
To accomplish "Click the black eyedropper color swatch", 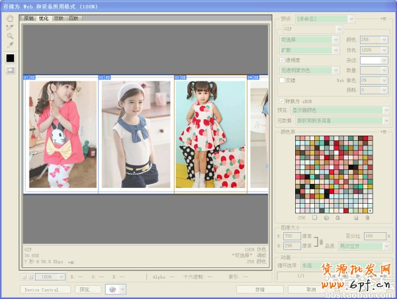I will coord(10,58).
